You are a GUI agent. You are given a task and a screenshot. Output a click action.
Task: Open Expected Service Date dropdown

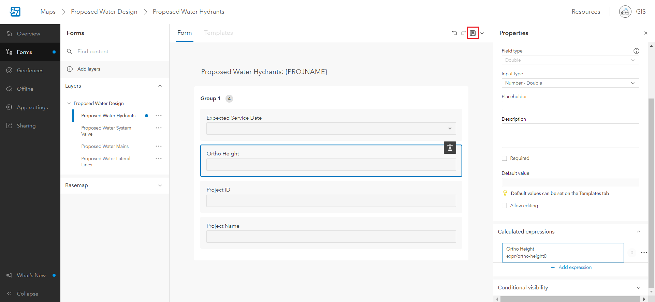click(x=331, y=129)
